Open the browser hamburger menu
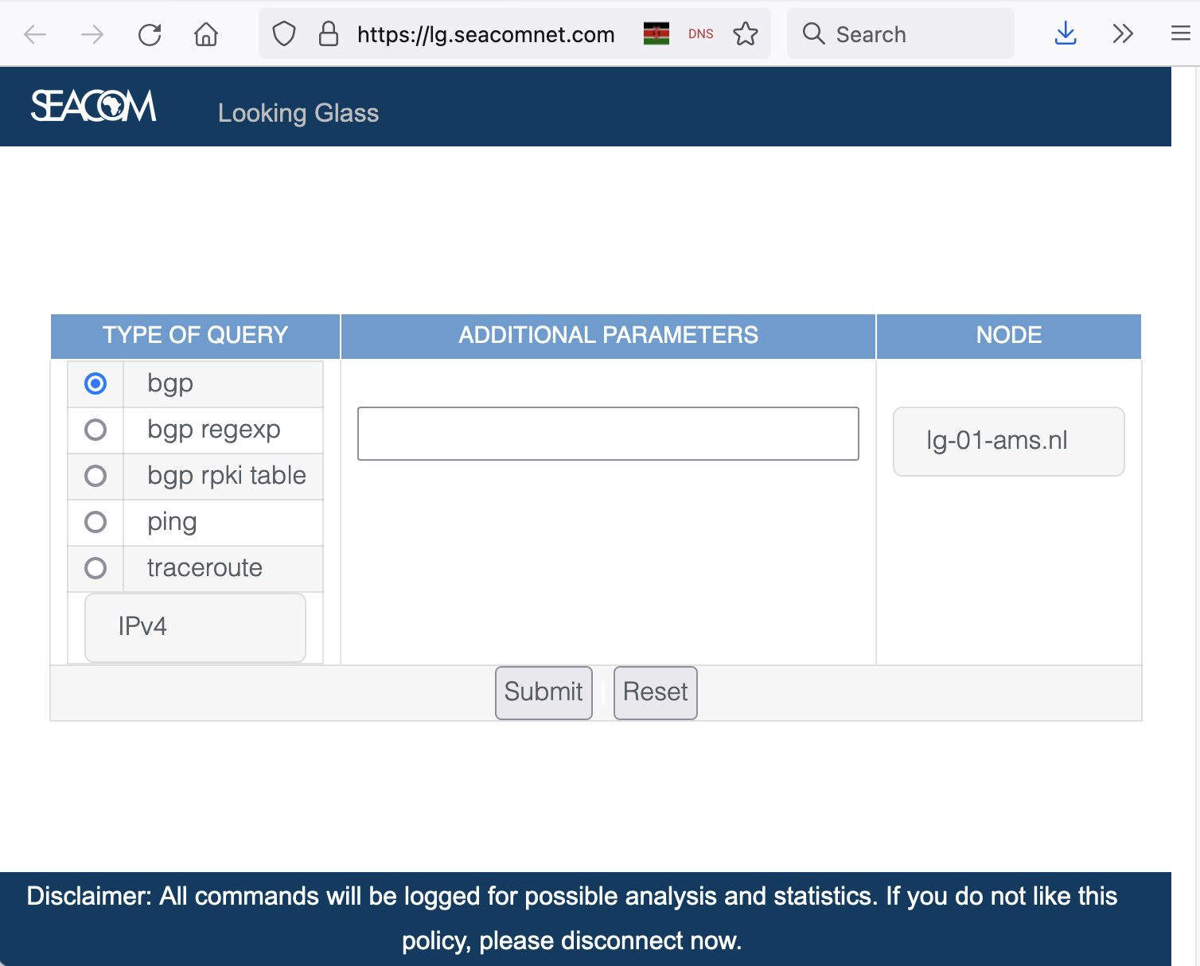Image resolution: width=1200 pixels, height=966 pixels. click(x=1181, y=34)
